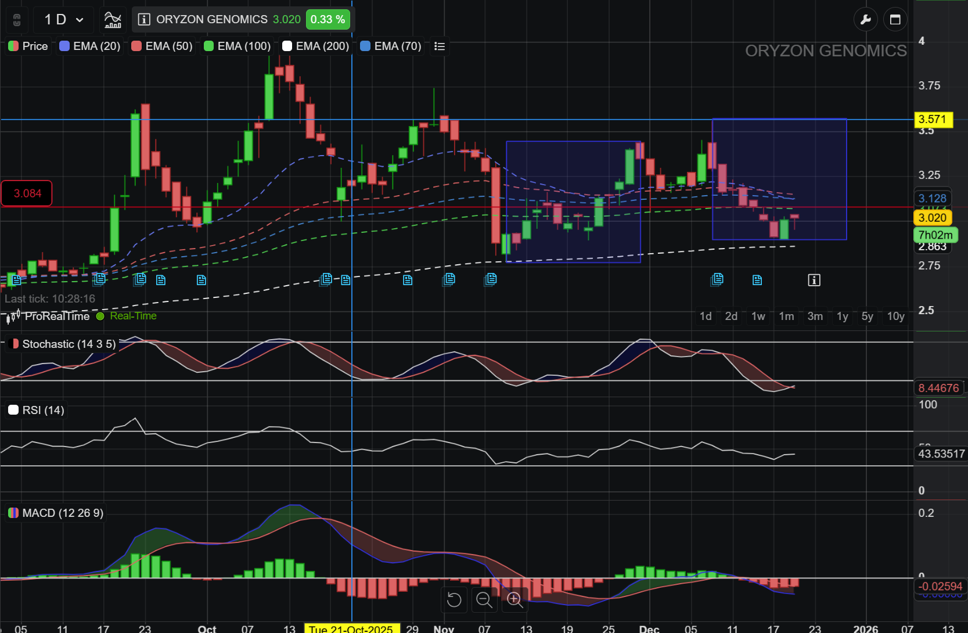Toggle EMA (200) indicator in legend

315,46
